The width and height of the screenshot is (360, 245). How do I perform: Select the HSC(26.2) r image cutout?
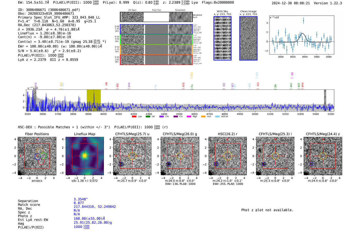[x=228, y=156]
